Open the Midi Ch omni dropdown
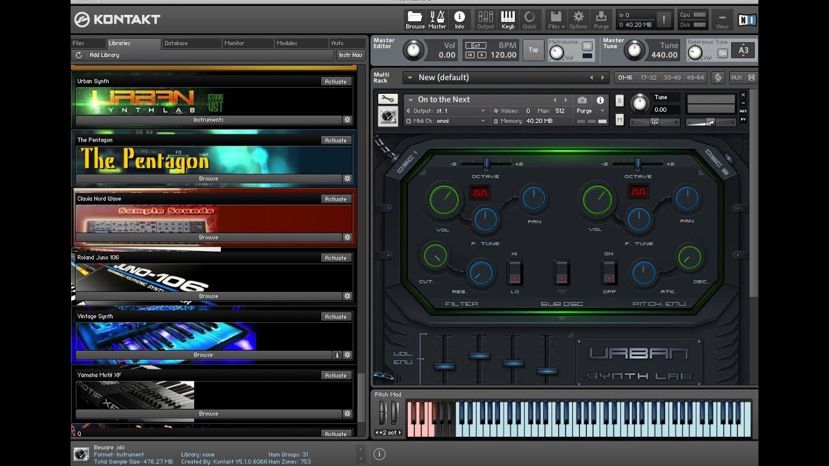 [446, 121]
